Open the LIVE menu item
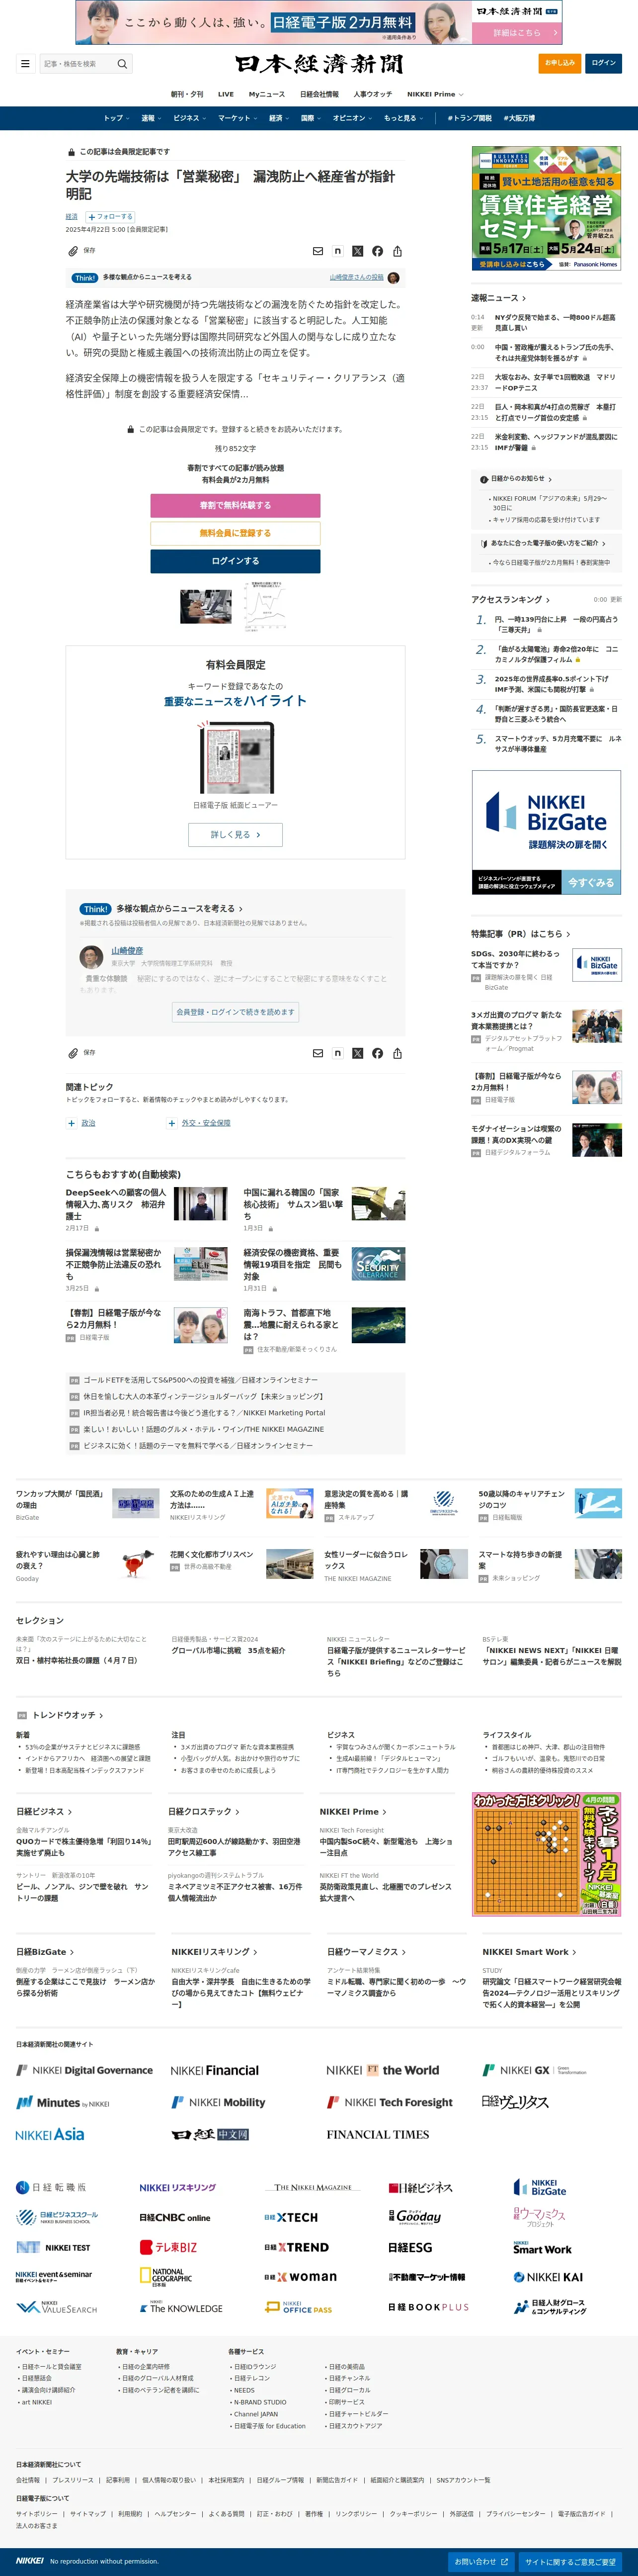The width and height of the screenshot is (638, 2576). tap(226, 94)
